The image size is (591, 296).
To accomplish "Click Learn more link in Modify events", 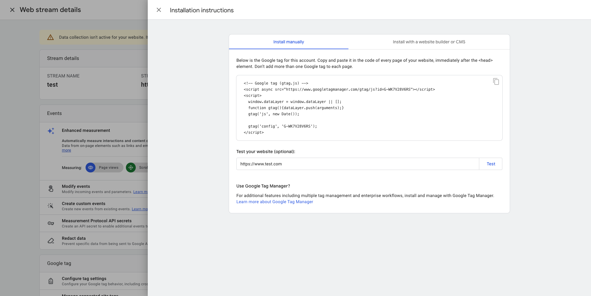I will pyautogui.click(x=140, y=192).
